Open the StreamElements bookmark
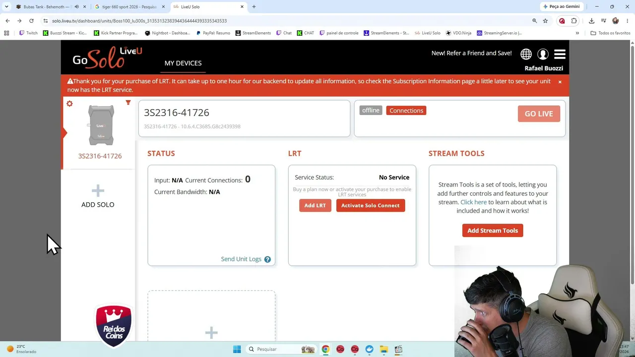The width and height of the screenshot is (635, 357). pos(253,33)
